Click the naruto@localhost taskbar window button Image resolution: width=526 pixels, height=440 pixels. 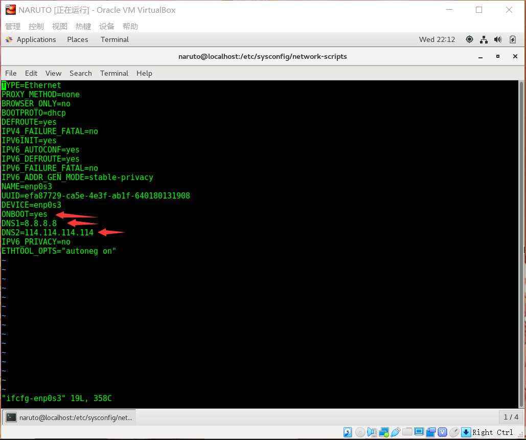pyautogui.click(x=69, y=417)
